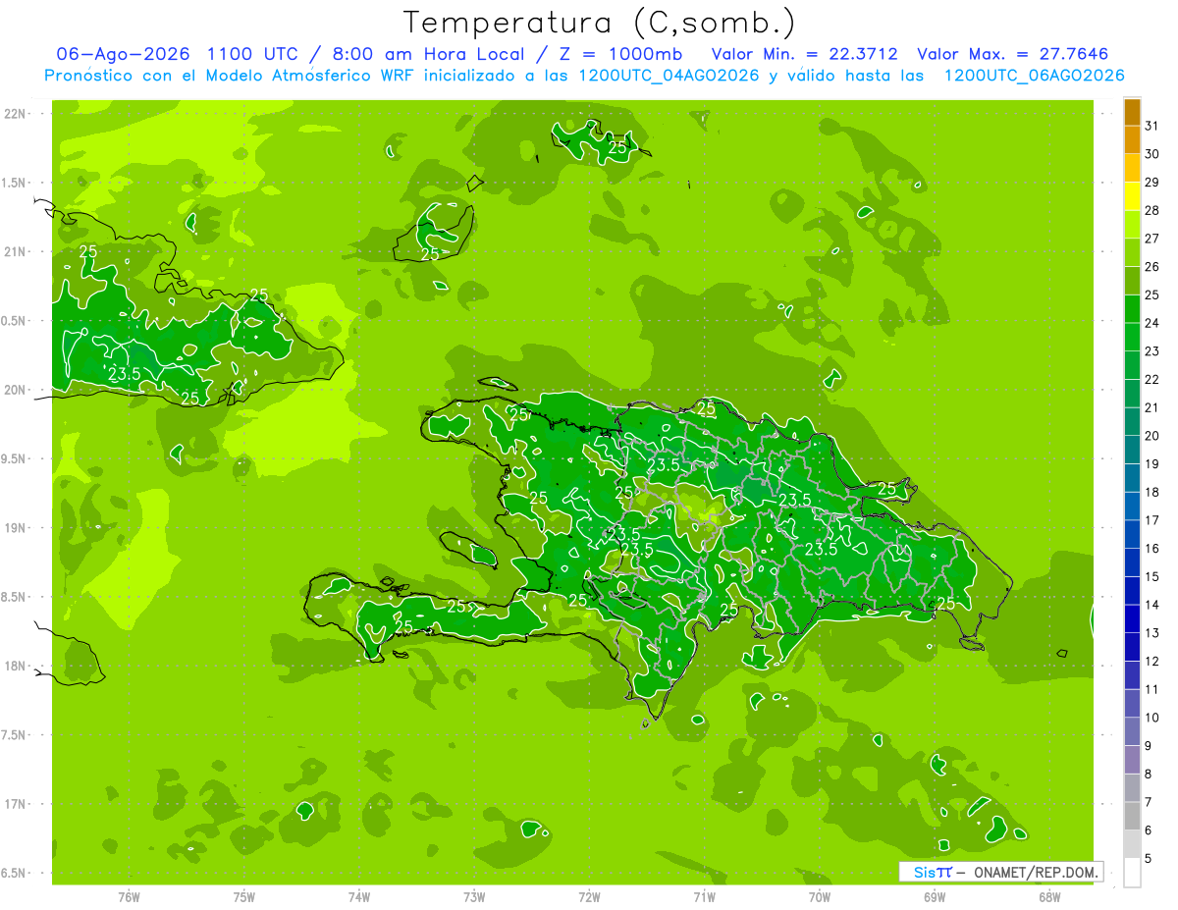Select the 'Z = 1000mb' level text

click(616, 54)
